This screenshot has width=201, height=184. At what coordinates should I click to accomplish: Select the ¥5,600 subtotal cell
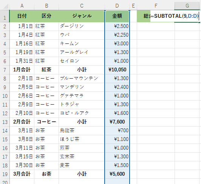click(117, 174)
